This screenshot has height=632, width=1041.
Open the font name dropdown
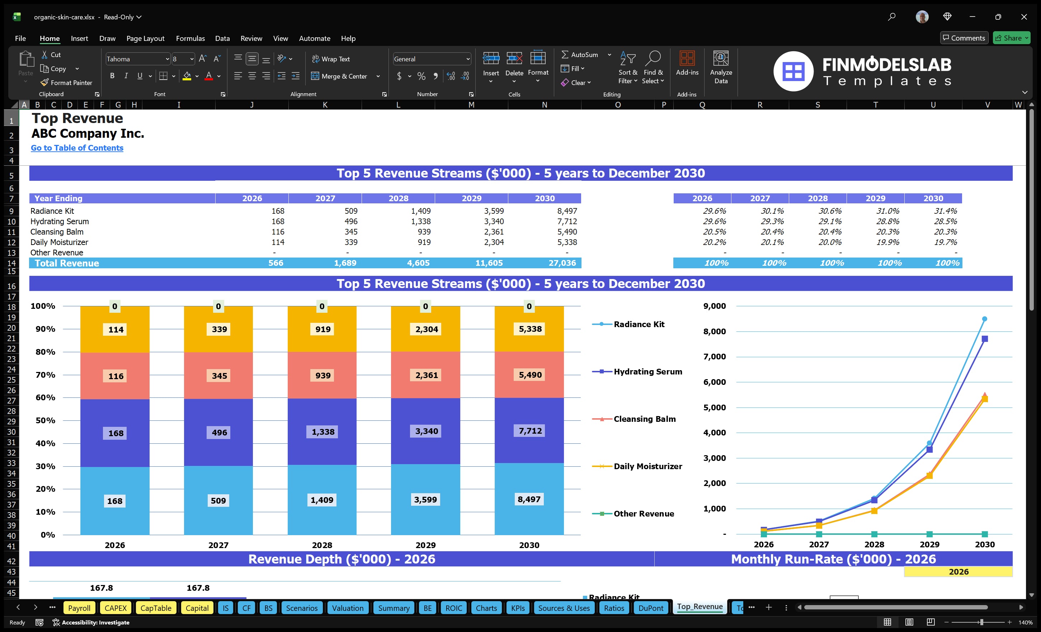167,59
